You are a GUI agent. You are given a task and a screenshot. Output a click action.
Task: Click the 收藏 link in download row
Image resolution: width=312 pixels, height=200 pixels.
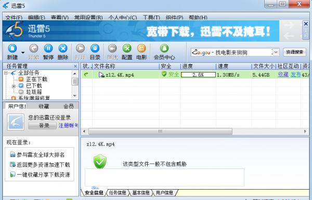[x=283, y=75]
